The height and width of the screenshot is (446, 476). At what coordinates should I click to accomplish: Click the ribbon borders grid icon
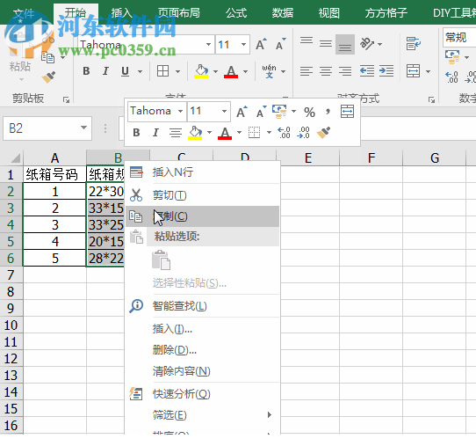162,71
